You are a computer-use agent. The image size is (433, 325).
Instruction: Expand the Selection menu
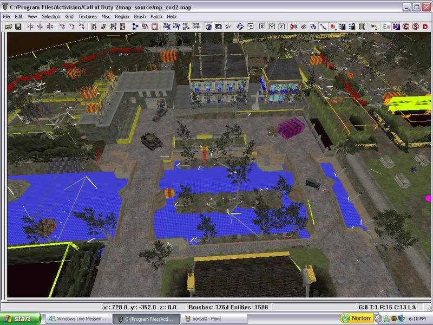click(51, 17)
